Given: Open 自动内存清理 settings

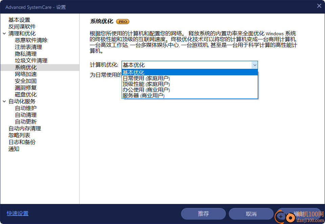Looking at the screenshot, I should click(25, 129).
